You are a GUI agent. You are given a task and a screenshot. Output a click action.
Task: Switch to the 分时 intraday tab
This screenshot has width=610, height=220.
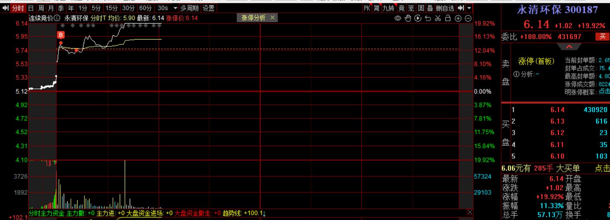click(18, 8)
